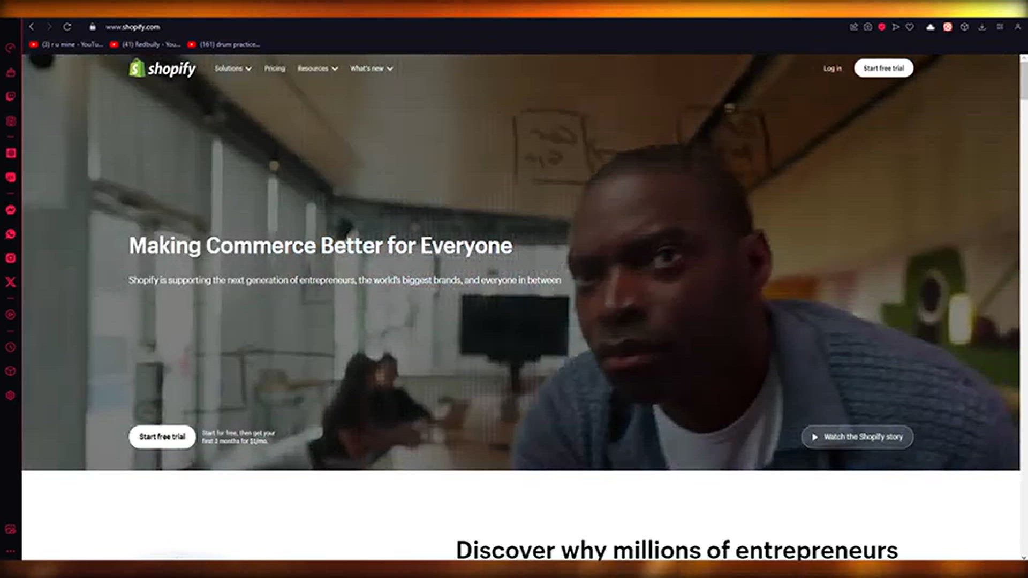The width and height of the screenshot is (1028, 578).
Task: Click 'Discover why millions of entrepreneurs' heading
Action: click(x=677, y=550)
